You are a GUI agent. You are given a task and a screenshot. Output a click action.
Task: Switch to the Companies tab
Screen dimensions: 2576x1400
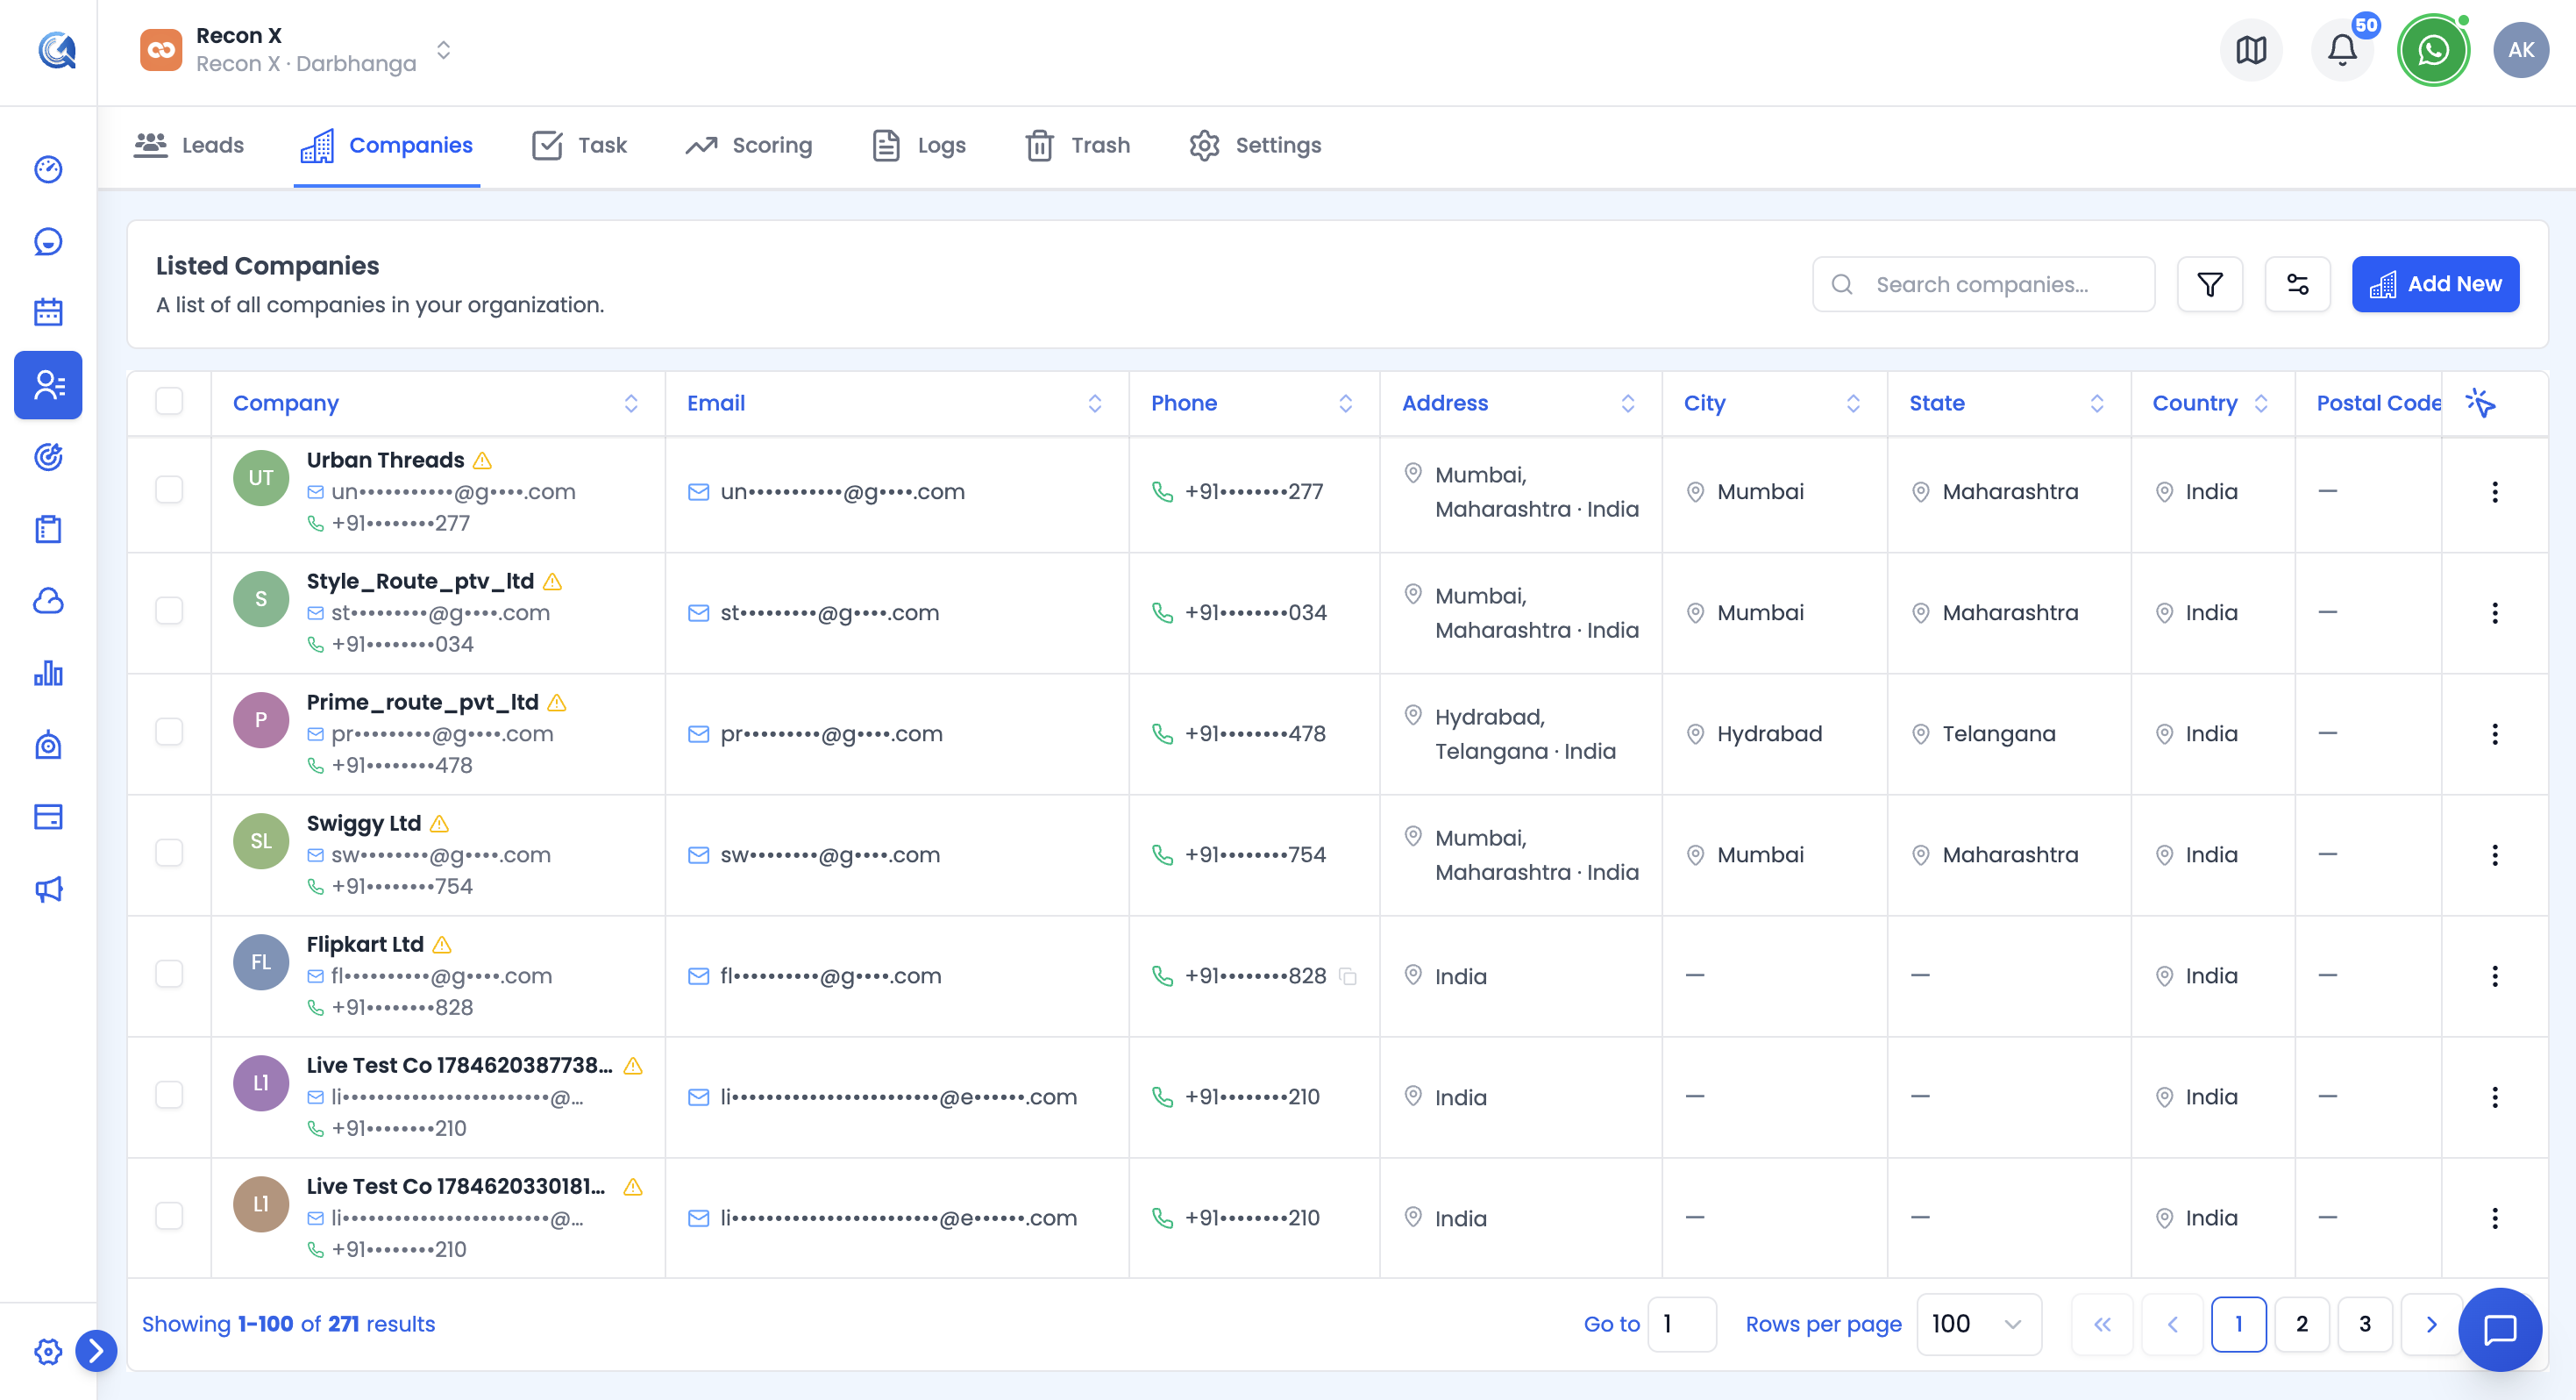(386, 145)
